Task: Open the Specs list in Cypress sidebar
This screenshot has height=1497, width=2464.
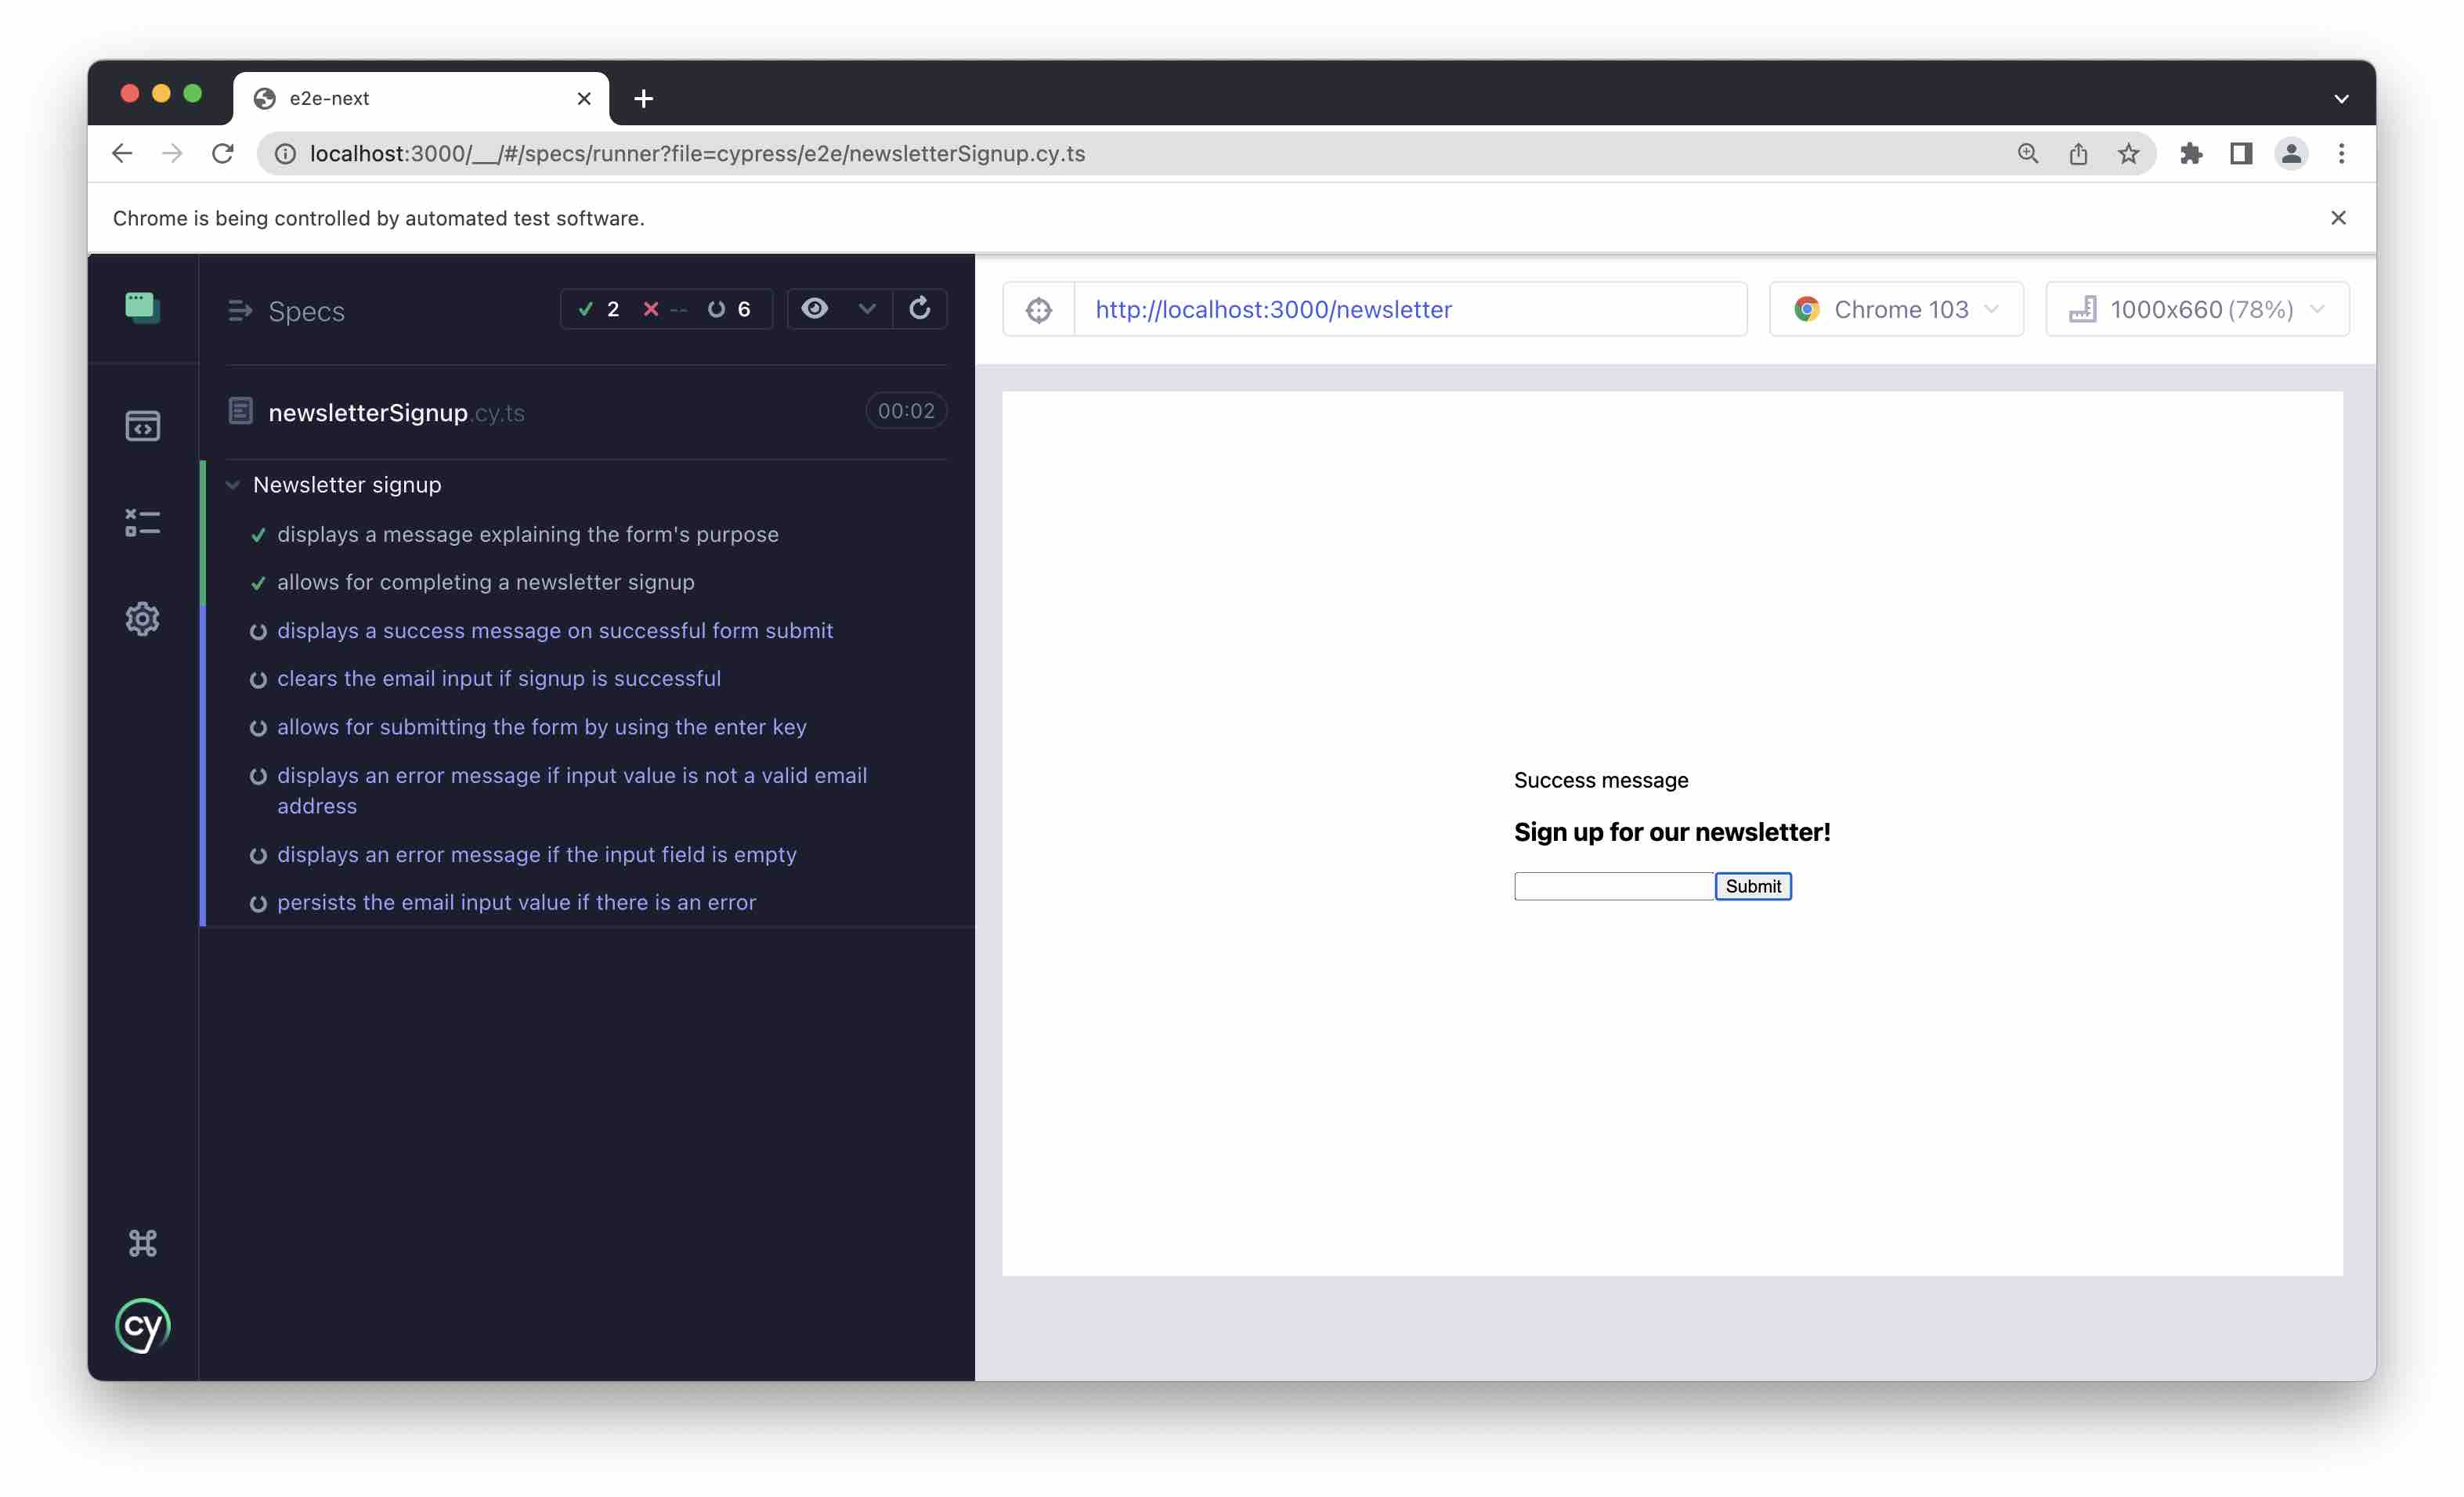Action: (x=142, y=427)
